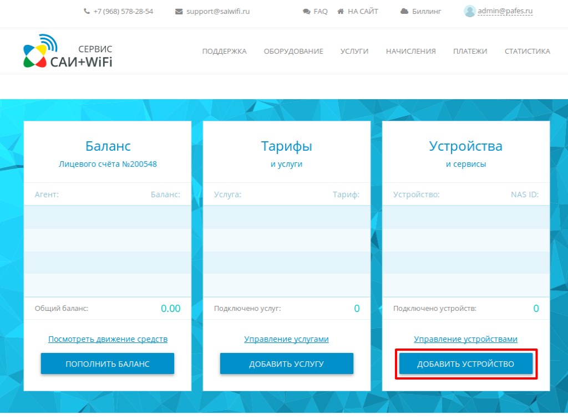
Task: Open FAQ via the chat bubble icon
Action: click(305, 11)
